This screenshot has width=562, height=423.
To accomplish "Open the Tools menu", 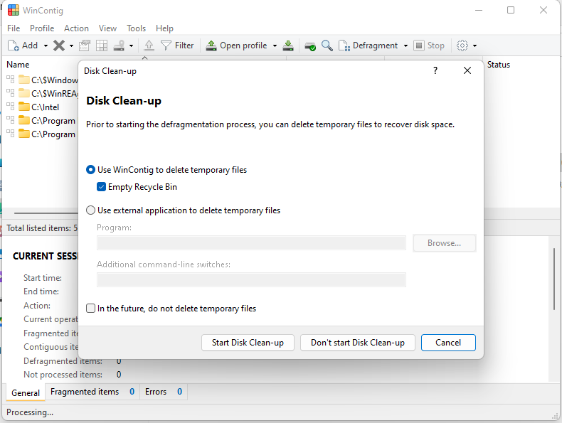I will [x=136, y=28].
